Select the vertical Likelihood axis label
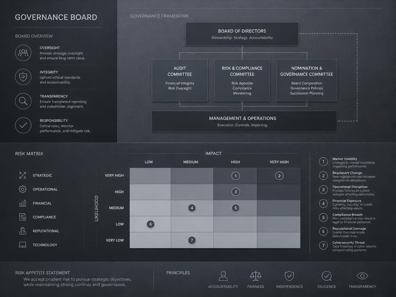396x297 pixels. (96, 208)
